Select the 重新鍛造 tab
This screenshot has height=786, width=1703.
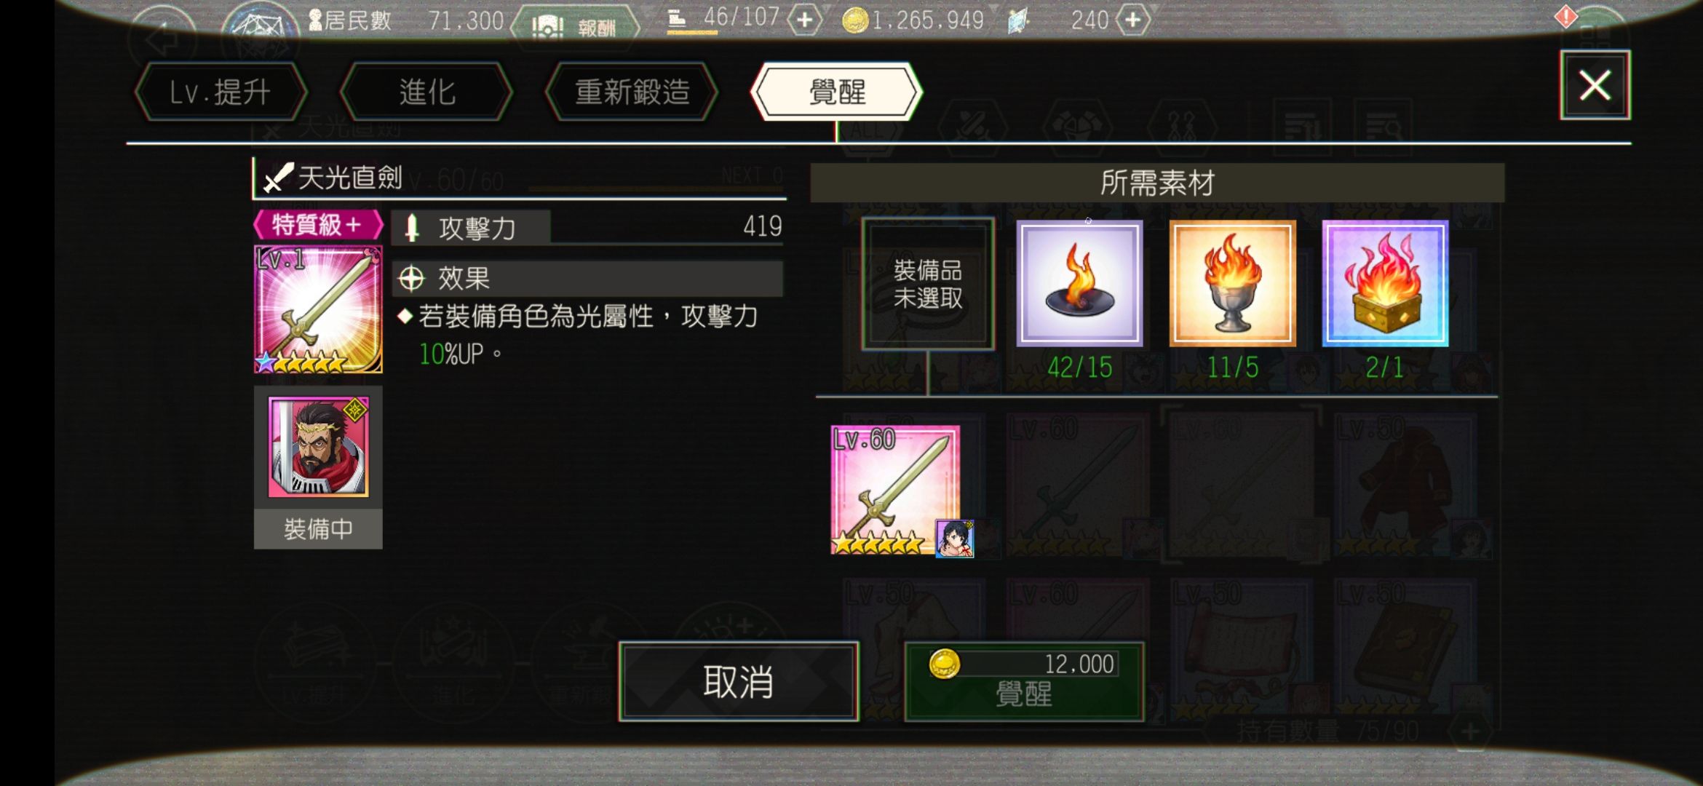632,92
